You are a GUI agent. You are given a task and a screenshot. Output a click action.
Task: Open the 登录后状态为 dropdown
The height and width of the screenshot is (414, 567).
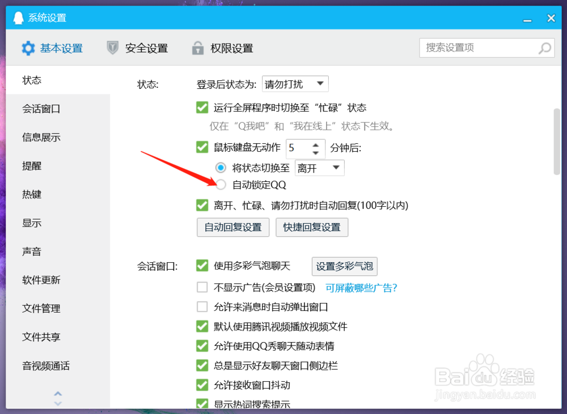pos(295,83)
